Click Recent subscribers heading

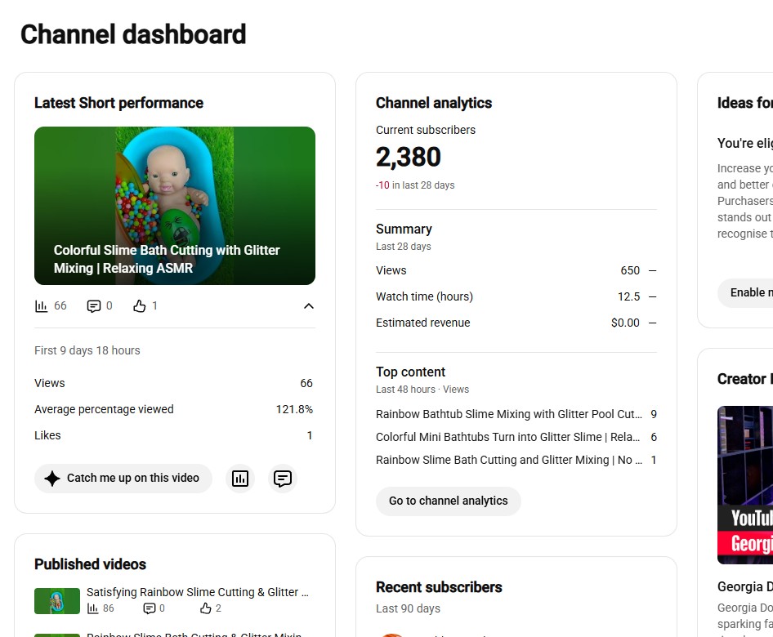click(439, 587)
